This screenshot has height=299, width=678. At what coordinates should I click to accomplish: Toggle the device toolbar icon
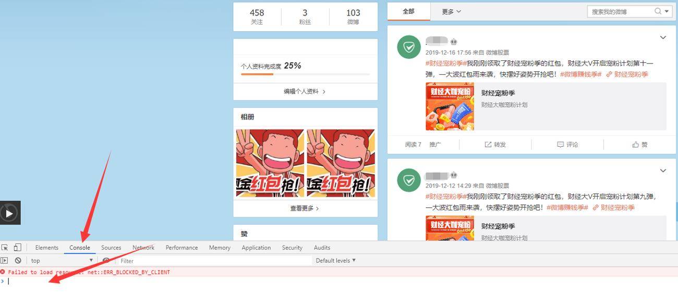17,248
